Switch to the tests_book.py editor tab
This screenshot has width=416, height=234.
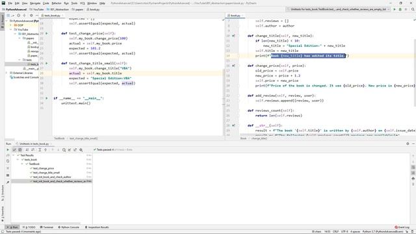52,16
